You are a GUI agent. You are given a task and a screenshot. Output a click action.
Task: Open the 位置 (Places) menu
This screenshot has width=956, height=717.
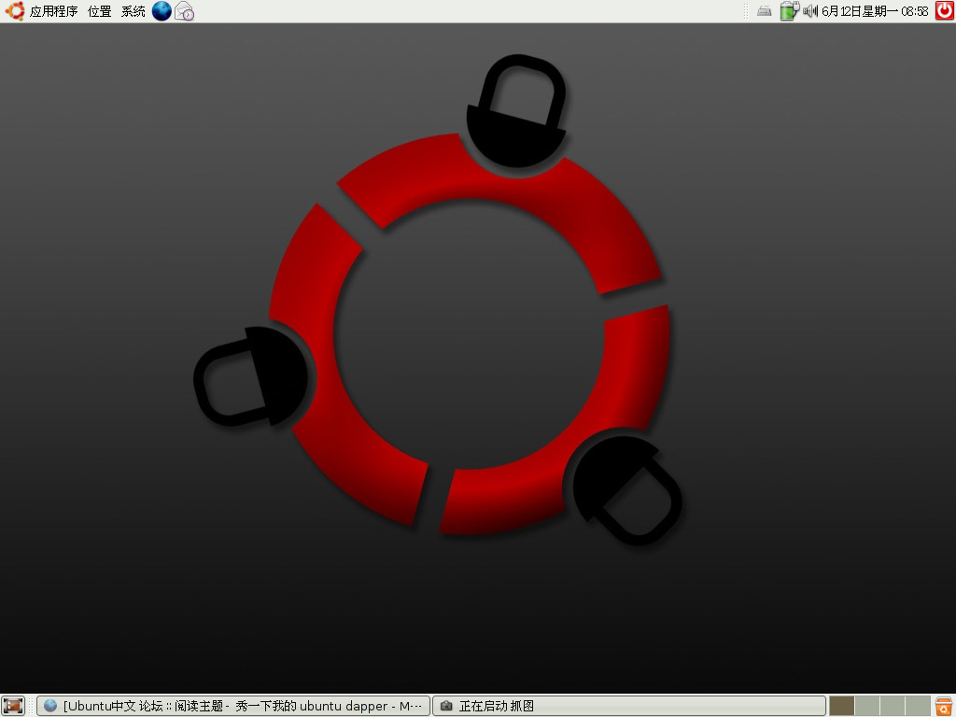(99, 11)
